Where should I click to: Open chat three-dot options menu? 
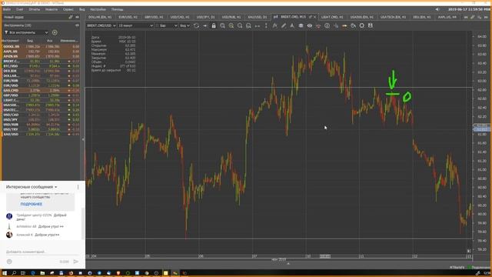78,187
